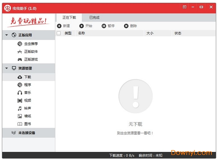Select 墙纸 in the sidebar
The width and height of the screenshot is (217, 160).
pos(29,116)
